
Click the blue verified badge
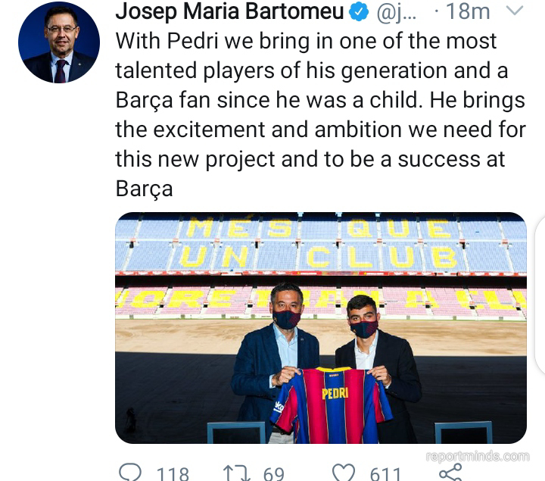359,12
